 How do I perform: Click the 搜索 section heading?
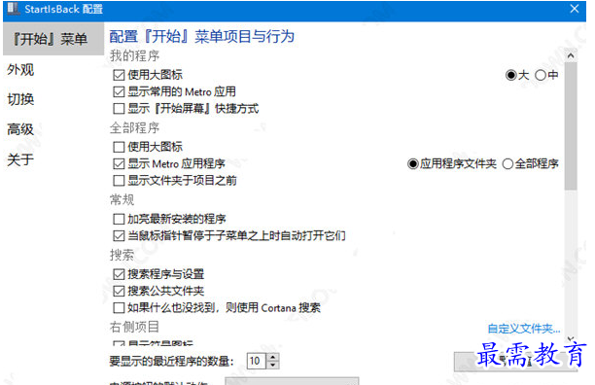coord(122,255)
